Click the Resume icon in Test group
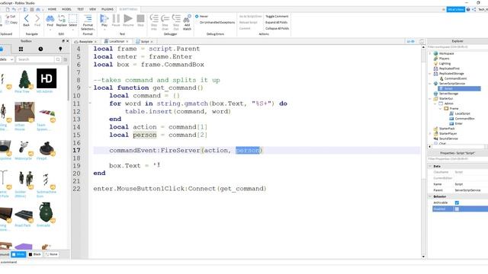Image resolution: width=488 pixels, height=274 pixels. point(128,18)
